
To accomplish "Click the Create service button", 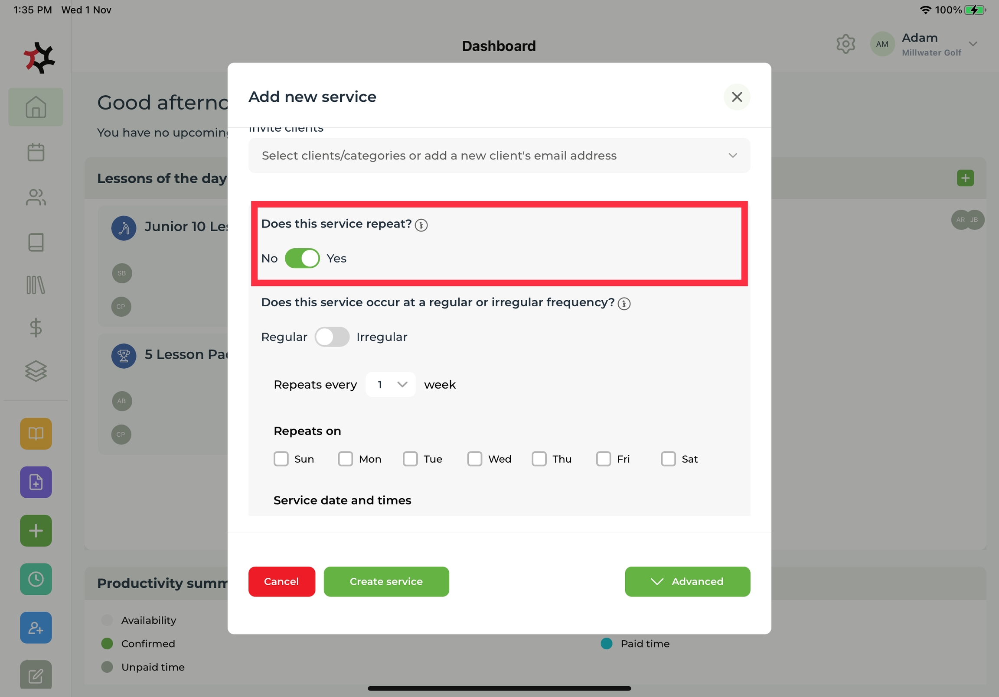I will [386, 581].
